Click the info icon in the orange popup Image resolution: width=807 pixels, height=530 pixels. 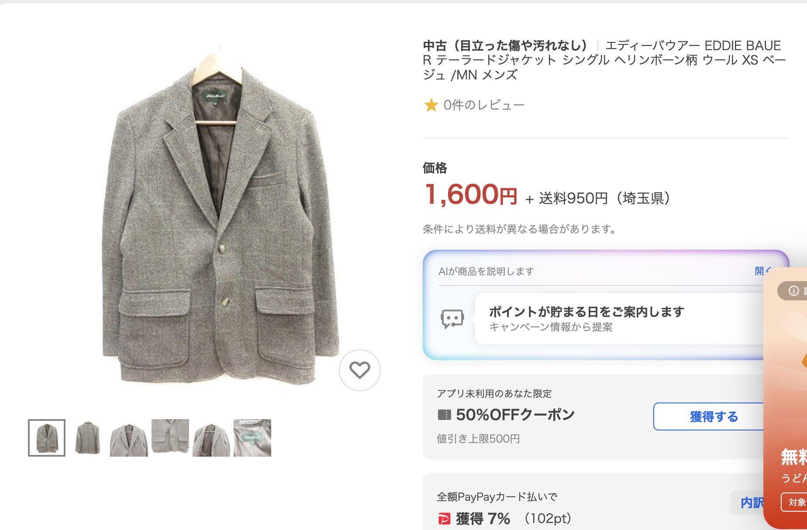click(x=793, y=291)
